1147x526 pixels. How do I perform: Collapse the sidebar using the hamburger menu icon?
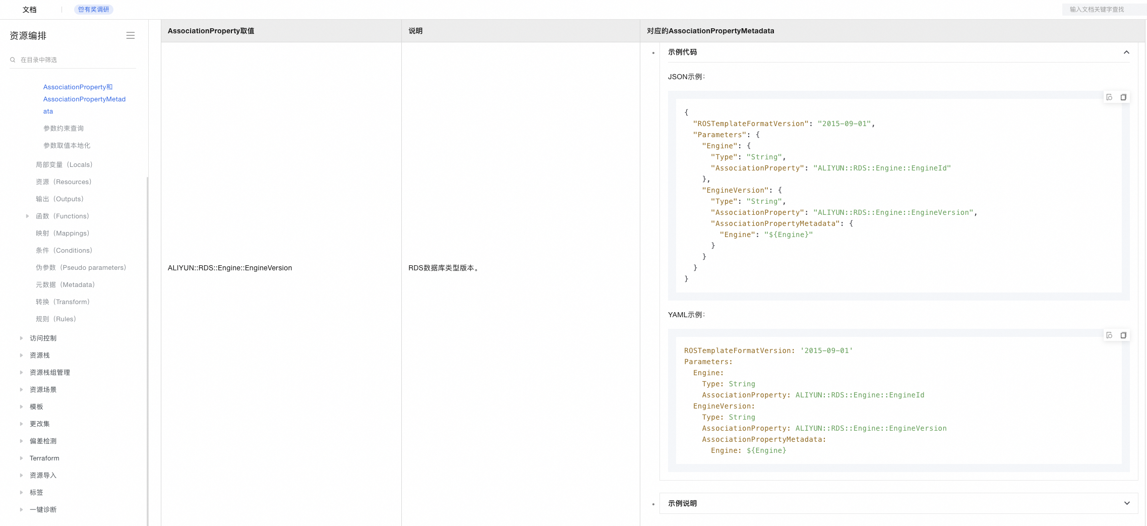point(130,35)
